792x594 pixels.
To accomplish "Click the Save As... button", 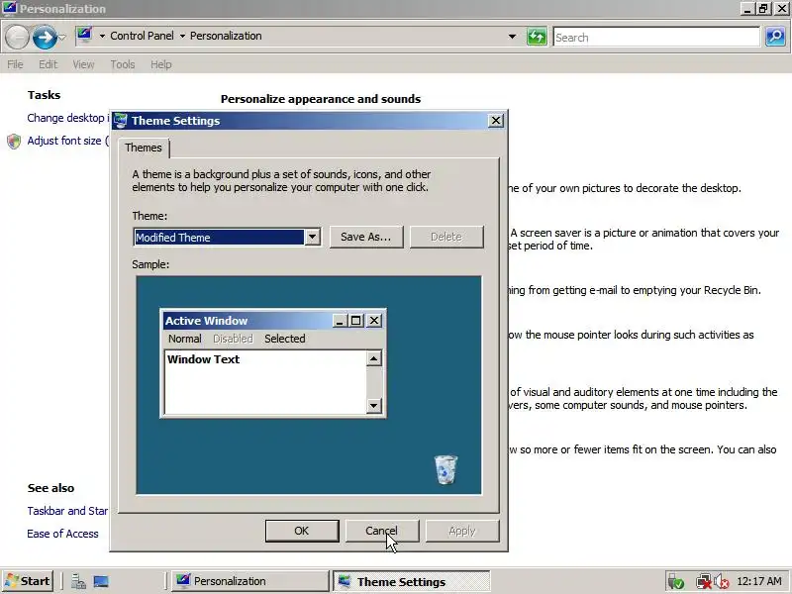I will pos(366,237).
